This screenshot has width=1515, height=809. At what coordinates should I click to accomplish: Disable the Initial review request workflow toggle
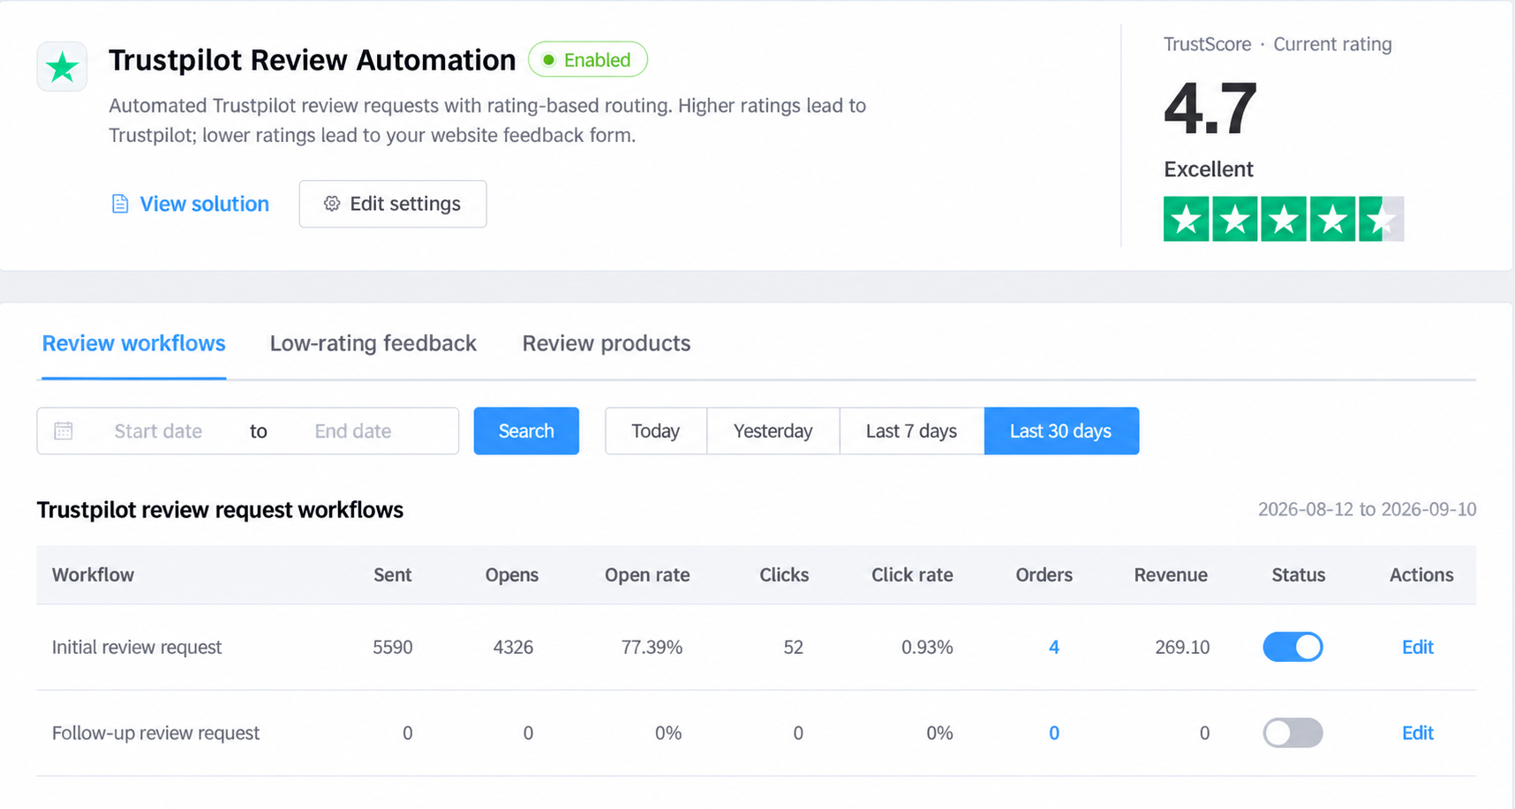[x=1293, y=647]
